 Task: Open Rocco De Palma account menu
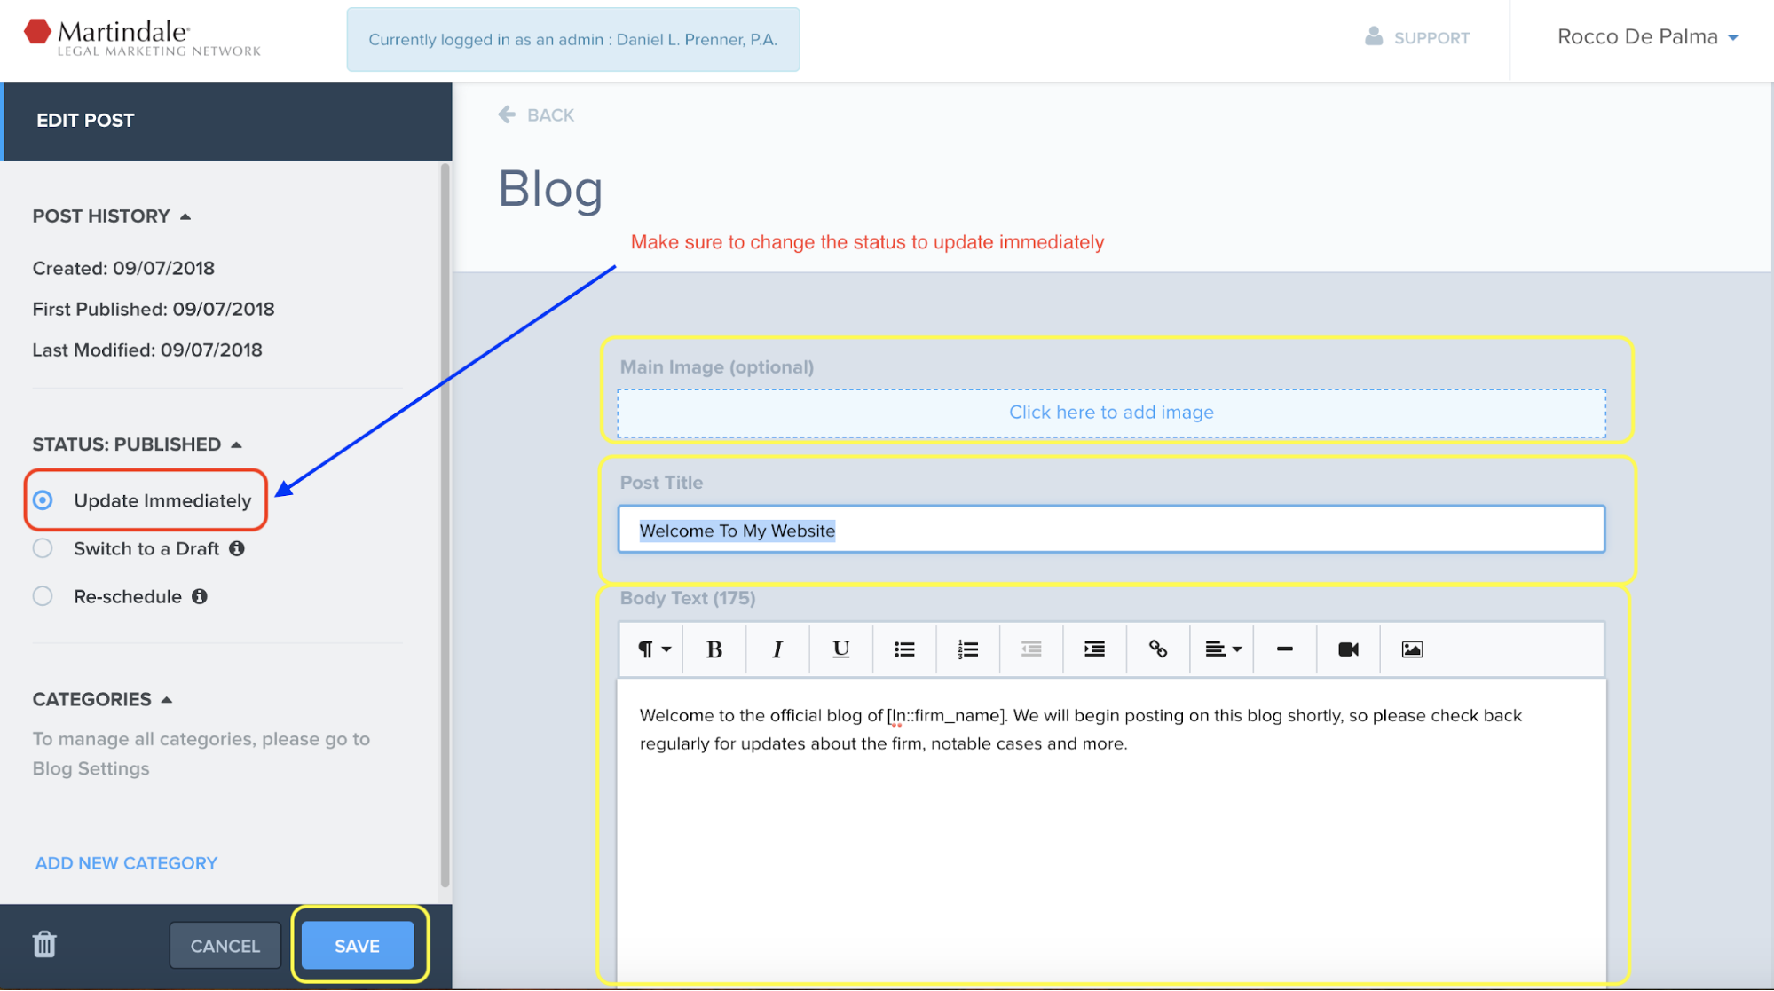[1647, 37]
